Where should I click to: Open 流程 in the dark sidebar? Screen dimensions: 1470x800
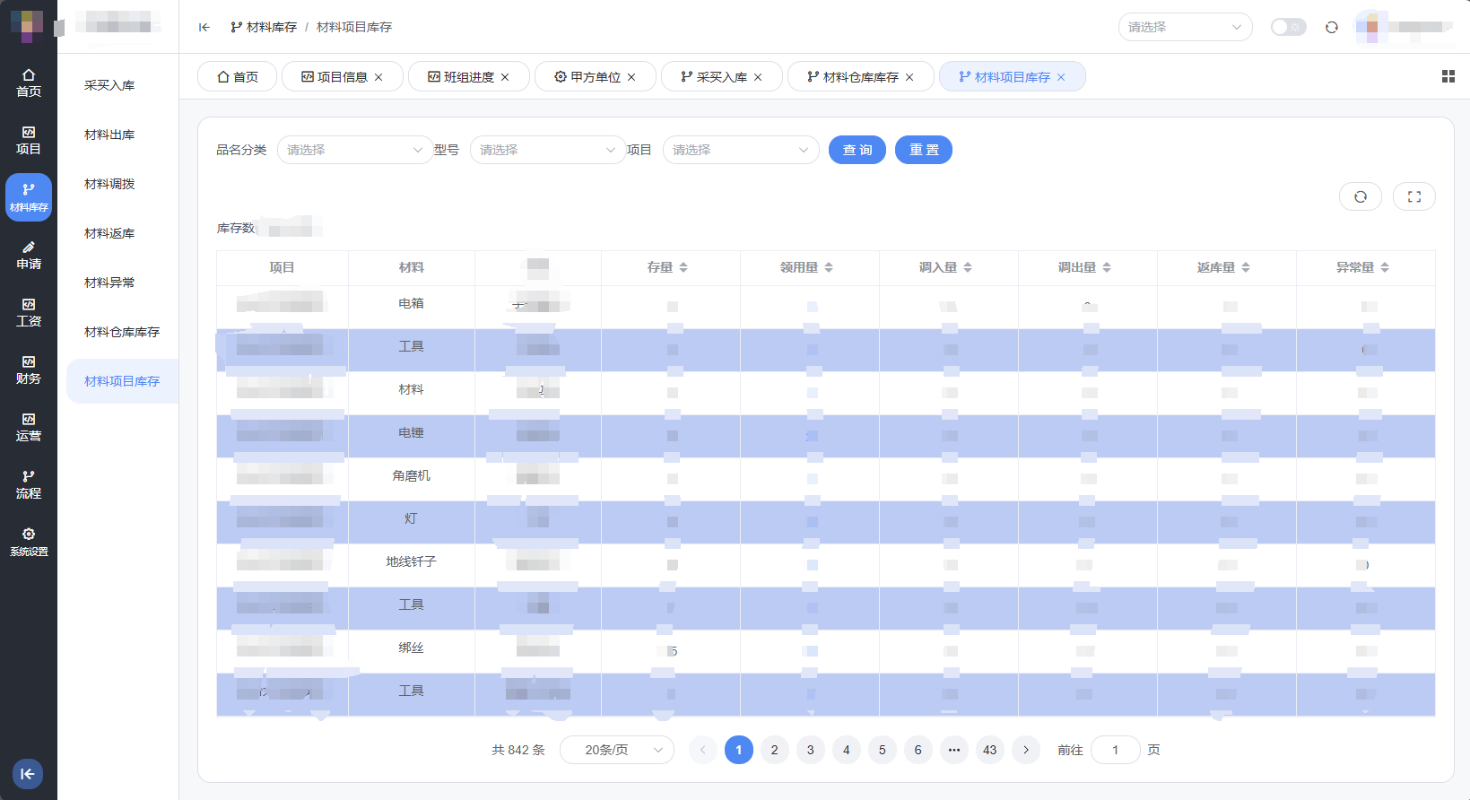tap(29, 484)
